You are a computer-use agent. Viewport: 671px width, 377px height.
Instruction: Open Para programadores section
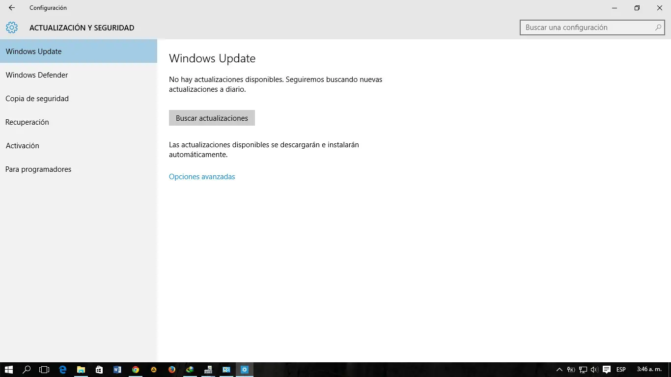[79, 169]
